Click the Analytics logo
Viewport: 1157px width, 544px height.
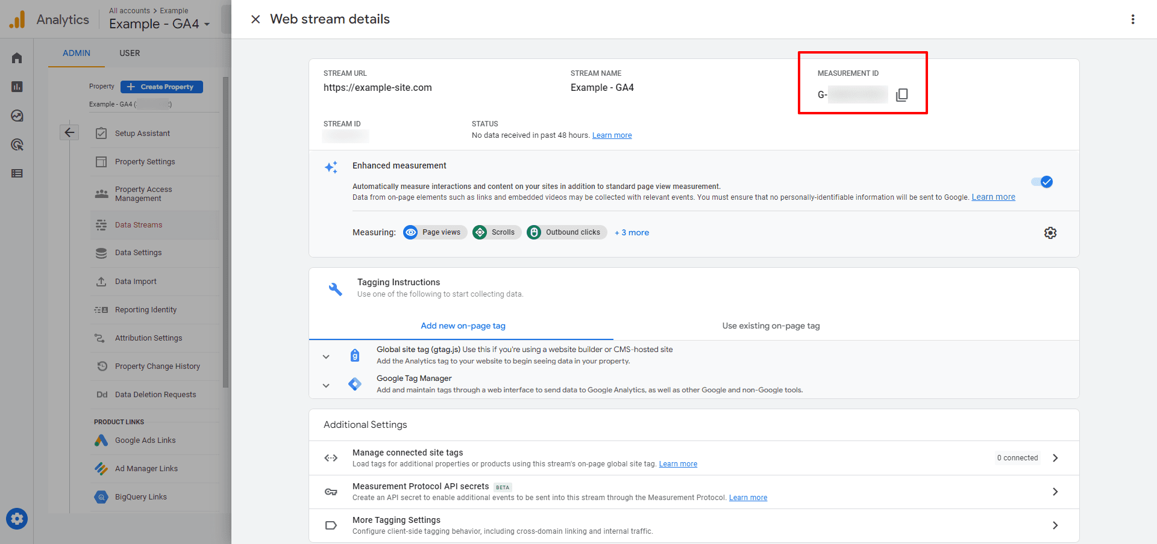[x=17, y=20]
